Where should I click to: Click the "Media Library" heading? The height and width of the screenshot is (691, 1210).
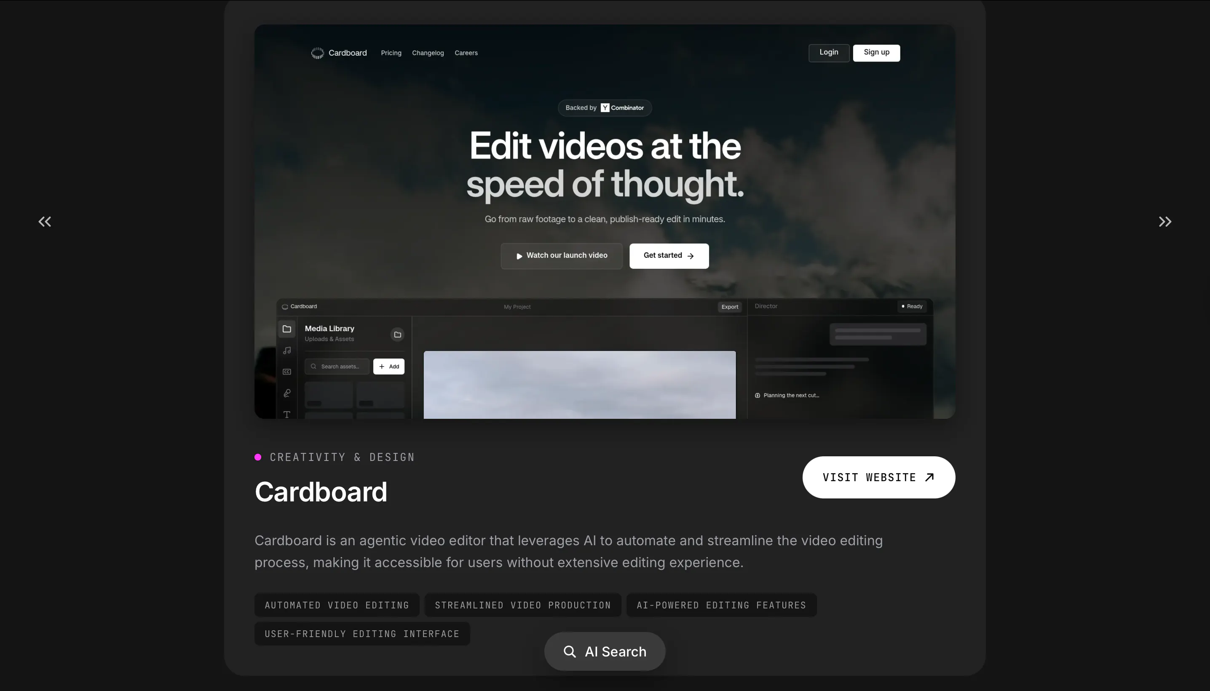point(329,328)
